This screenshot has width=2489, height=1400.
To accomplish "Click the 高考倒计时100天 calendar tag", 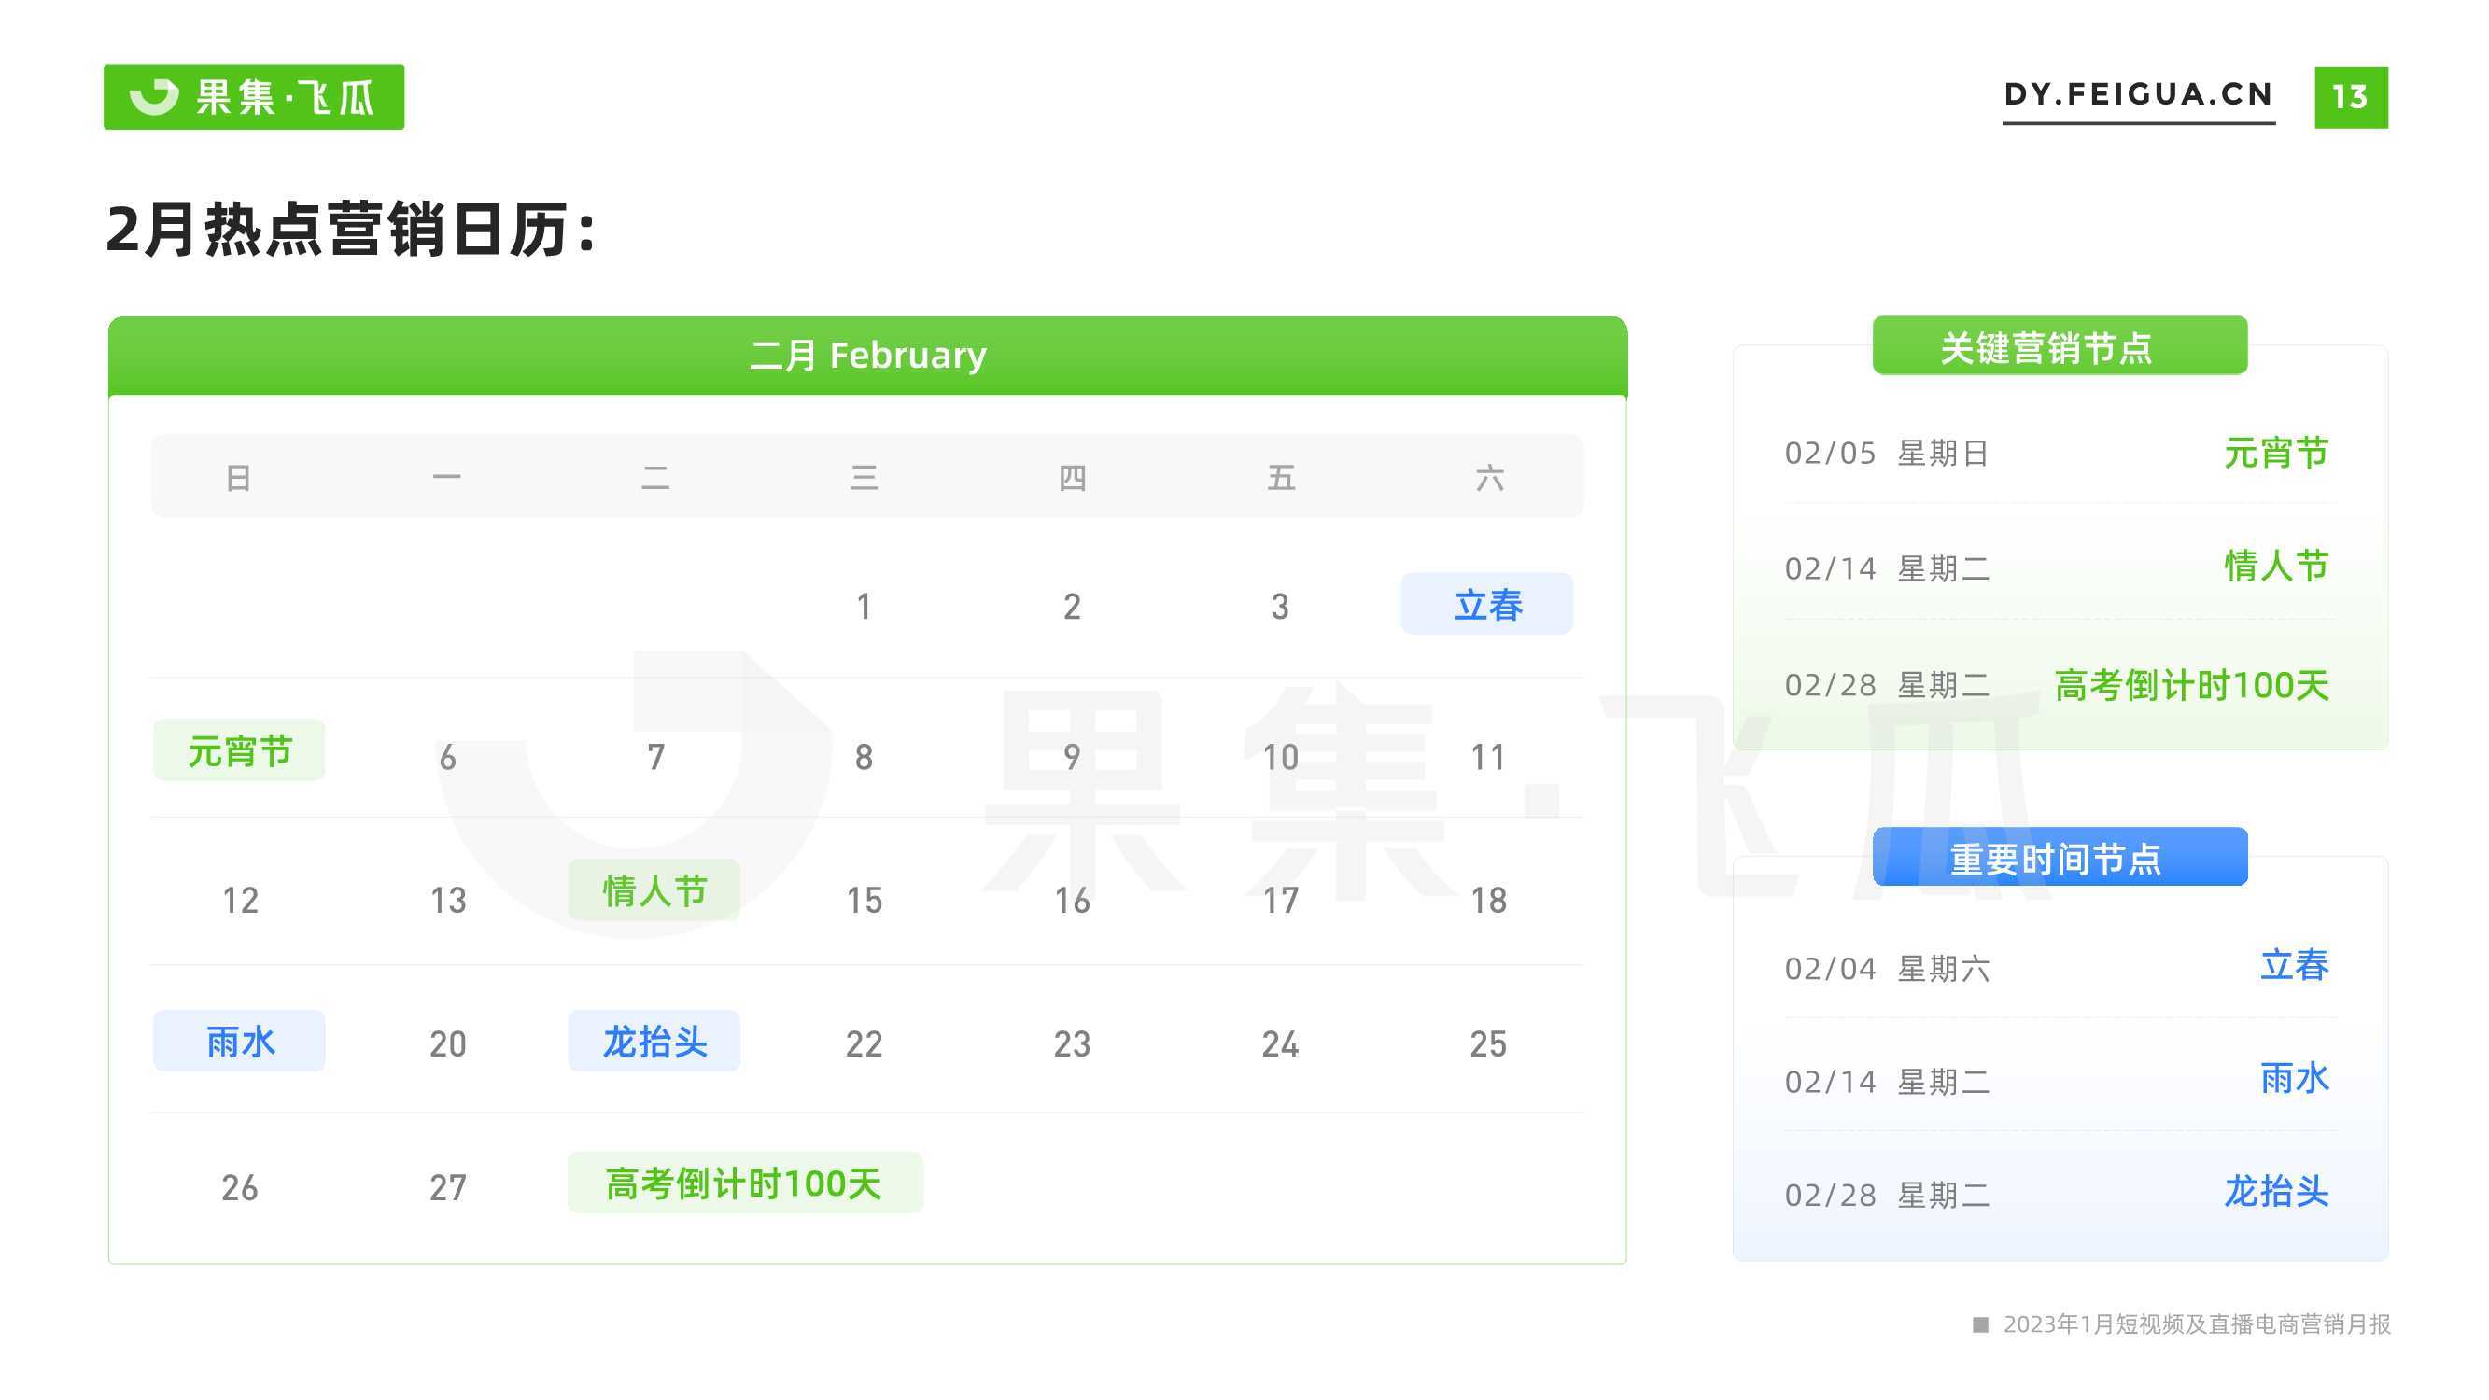I will 745,1183.
